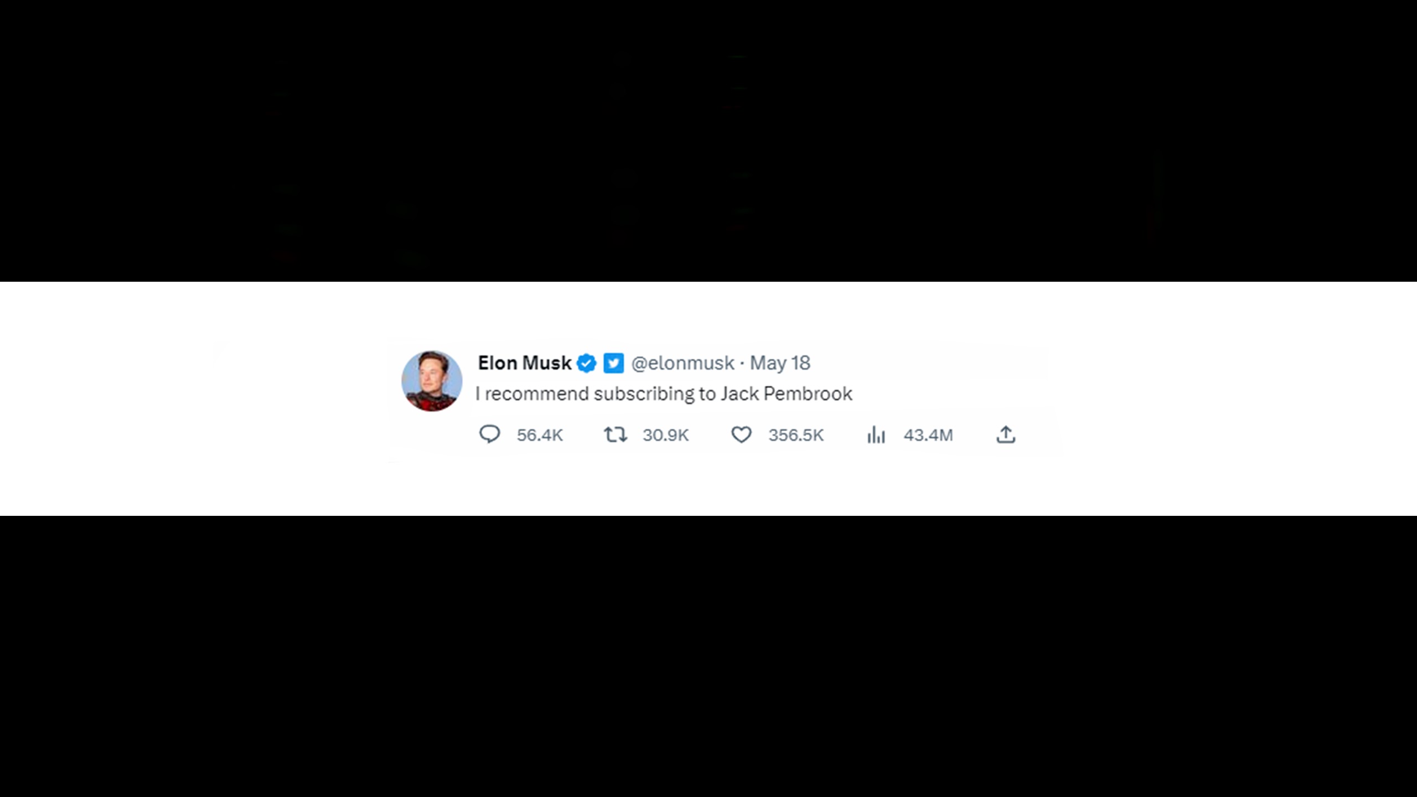This screenshot has height=797, width=1417.
Task: Click the 43.4M views count
Action: (x=928, y=435)
